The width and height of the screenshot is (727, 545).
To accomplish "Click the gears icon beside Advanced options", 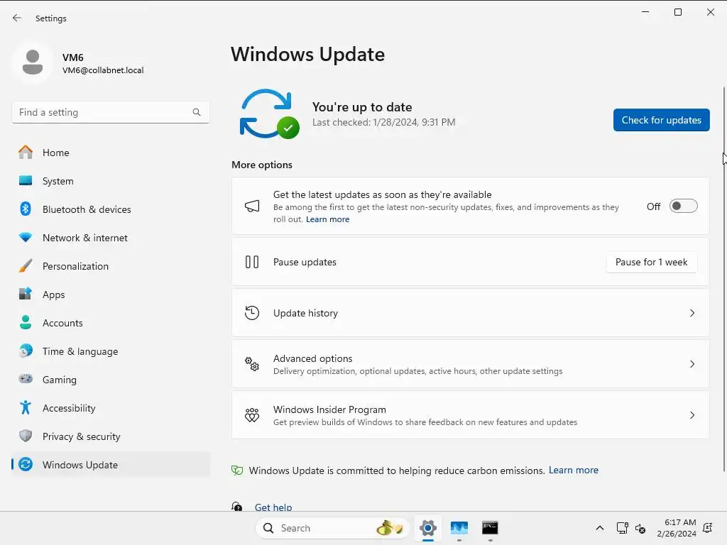I will [252, 364].
